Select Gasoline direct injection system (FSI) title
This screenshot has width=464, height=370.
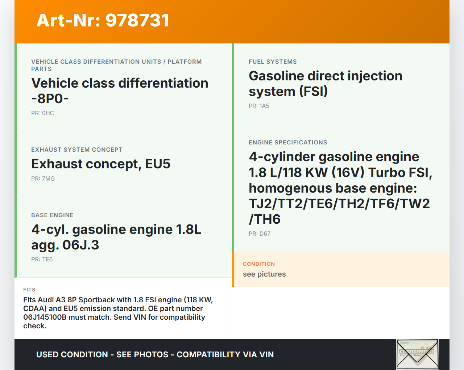coord(325,83)
